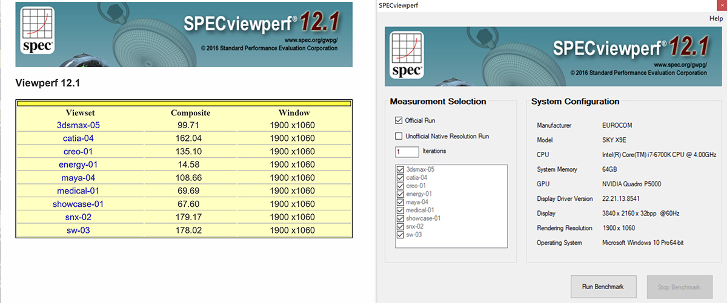The height and width of the screenshot is (303, 727).
Task: Click the yellow header bar above the table
Action: click(x=184, y=103)
